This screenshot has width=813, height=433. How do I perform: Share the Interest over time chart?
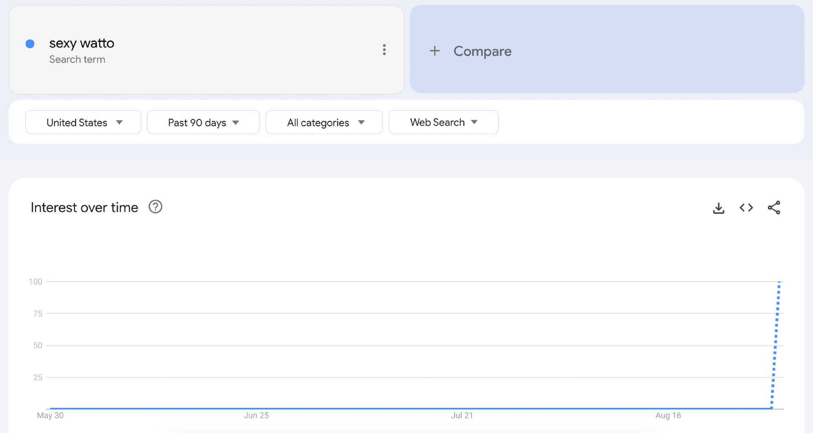(x=774, y=208)
